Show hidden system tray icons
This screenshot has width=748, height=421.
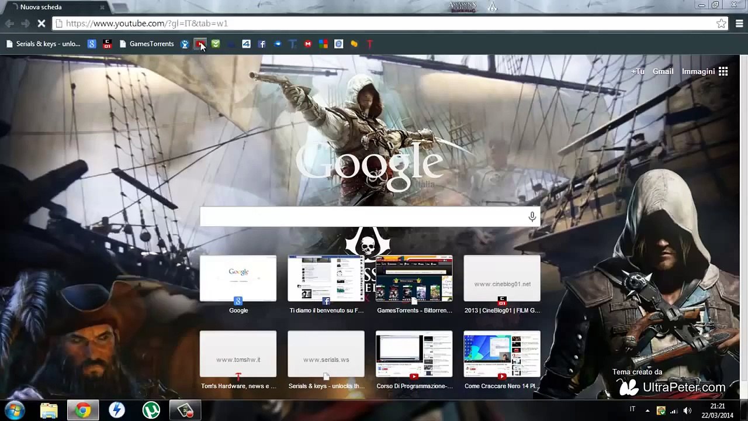tap(647, 410)
